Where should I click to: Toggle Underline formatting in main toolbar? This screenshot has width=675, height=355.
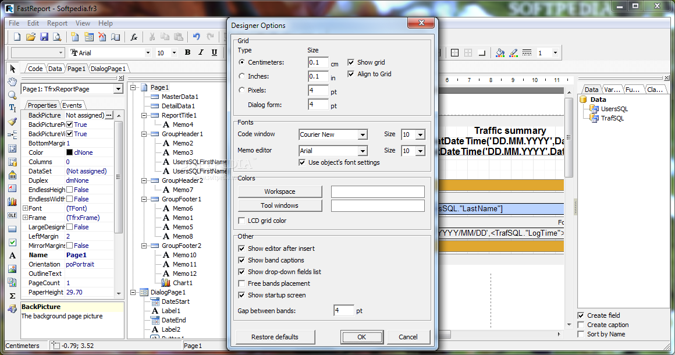coord(214,52)
